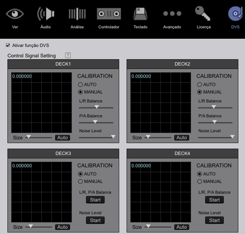This screenshot has height=234, width=245.
Task: Select AUTO calibration for DECK1
Action: click(x=80, y=85)
